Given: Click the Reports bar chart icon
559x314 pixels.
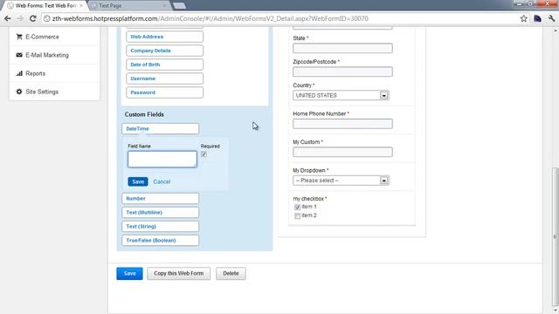Looking at the screenshot, I should [x=19, y=73].
